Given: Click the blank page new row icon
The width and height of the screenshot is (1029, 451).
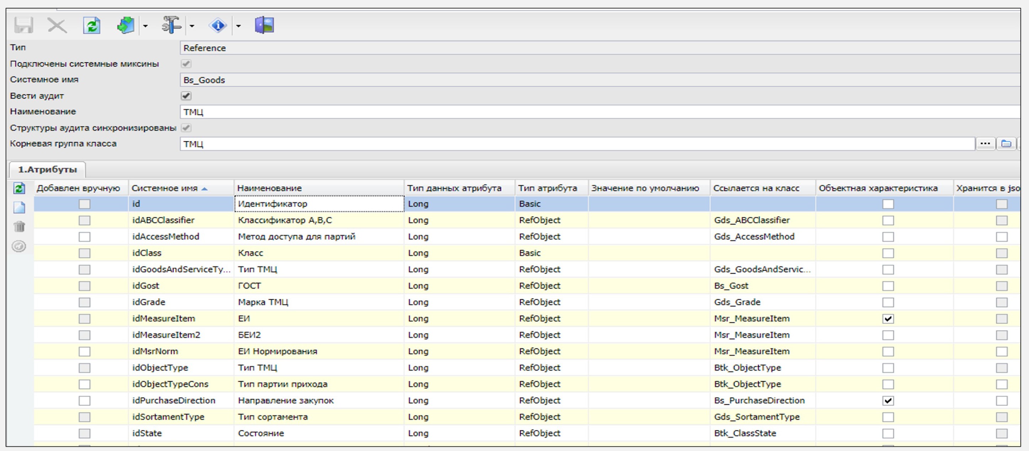Looking at the screenshot, I should [19, 207].
